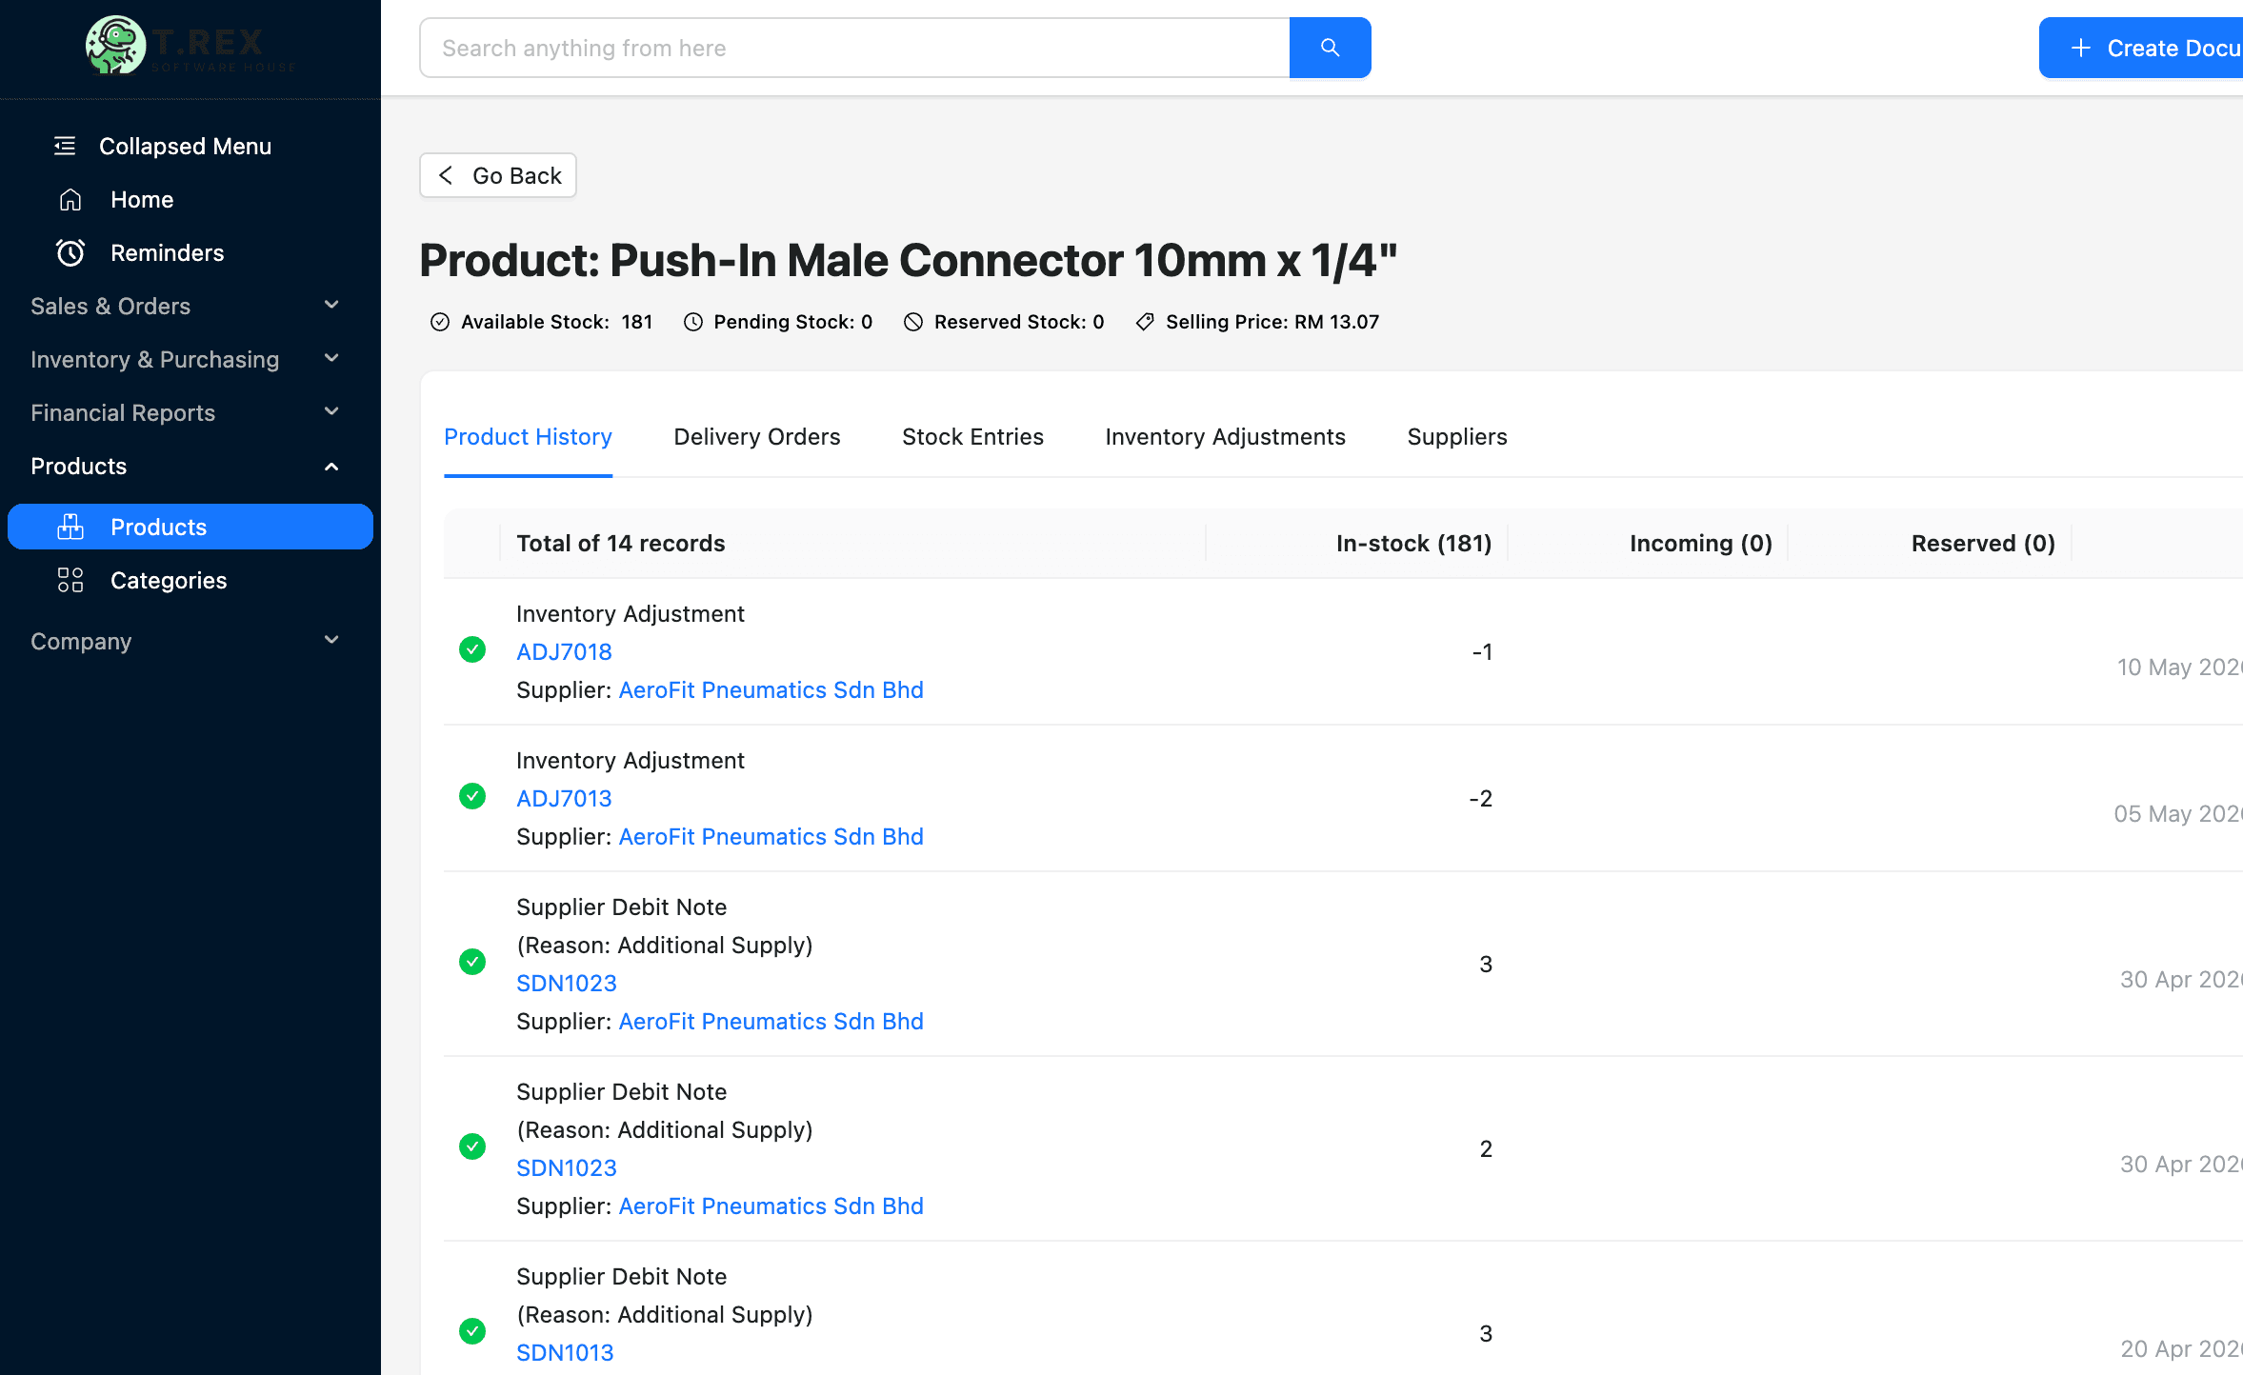Viewport: 2243px width, 1375px height.
Task: Open adjustment record ADJ7018
Action: pyautogui.click(x=563, y=651)
